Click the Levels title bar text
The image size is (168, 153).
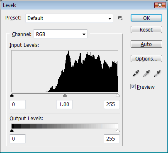[x=10, y=5]
